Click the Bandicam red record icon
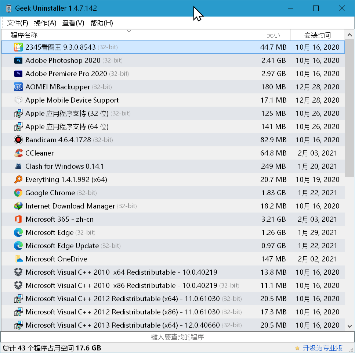 [x=18, y=140]
